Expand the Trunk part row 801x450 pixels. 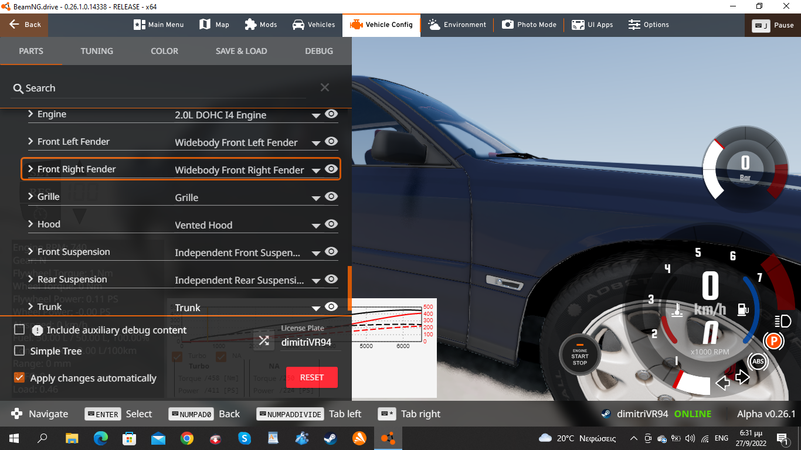tap(30, 306)
